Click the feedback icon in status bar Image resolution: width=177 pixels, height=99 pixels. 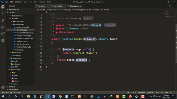tap(171, 93)
